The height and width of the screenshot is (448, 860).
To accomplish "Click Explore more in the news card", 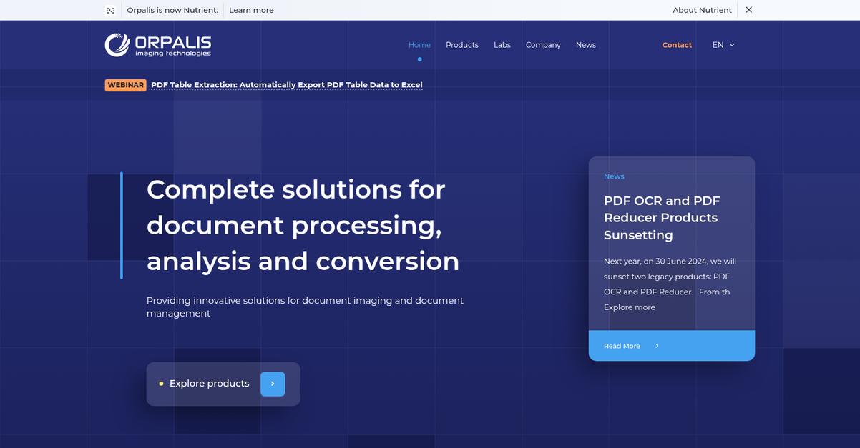I will pos(629,307).
